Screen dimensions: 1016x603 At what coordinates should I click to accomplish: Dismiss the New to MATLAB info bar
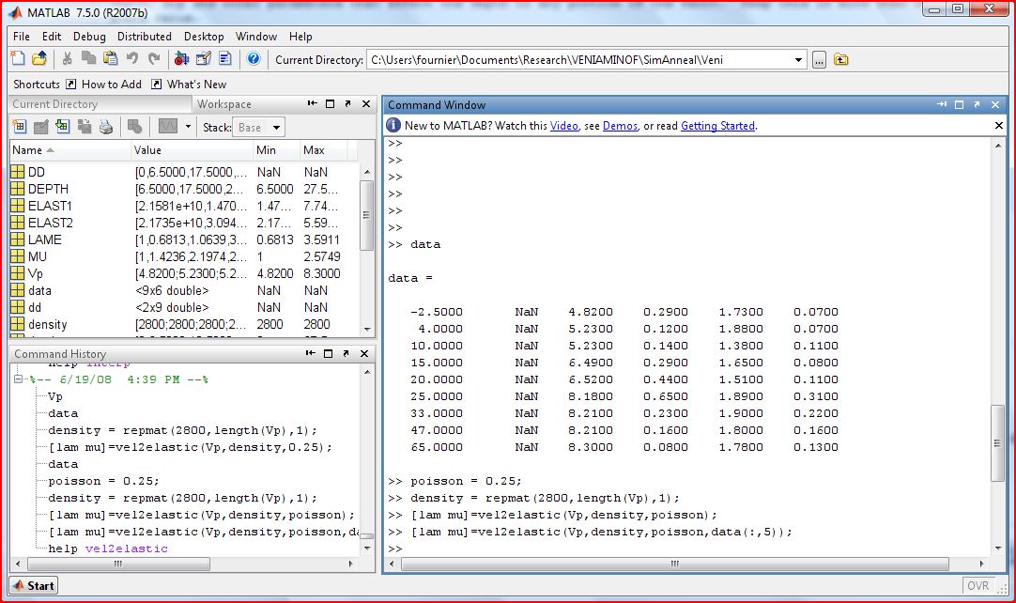click(x=998, y=126)
